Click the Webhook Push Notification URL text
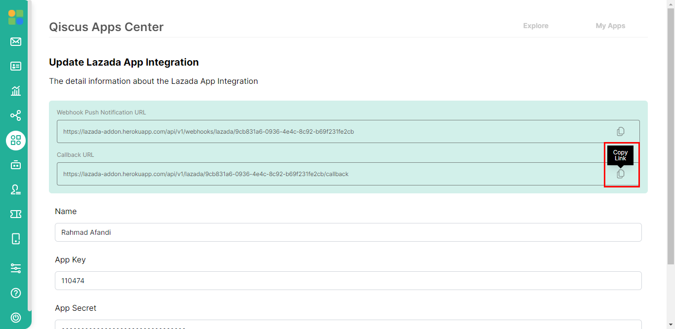This screenshot has width=675, height=329. click(x=209, y=132)
